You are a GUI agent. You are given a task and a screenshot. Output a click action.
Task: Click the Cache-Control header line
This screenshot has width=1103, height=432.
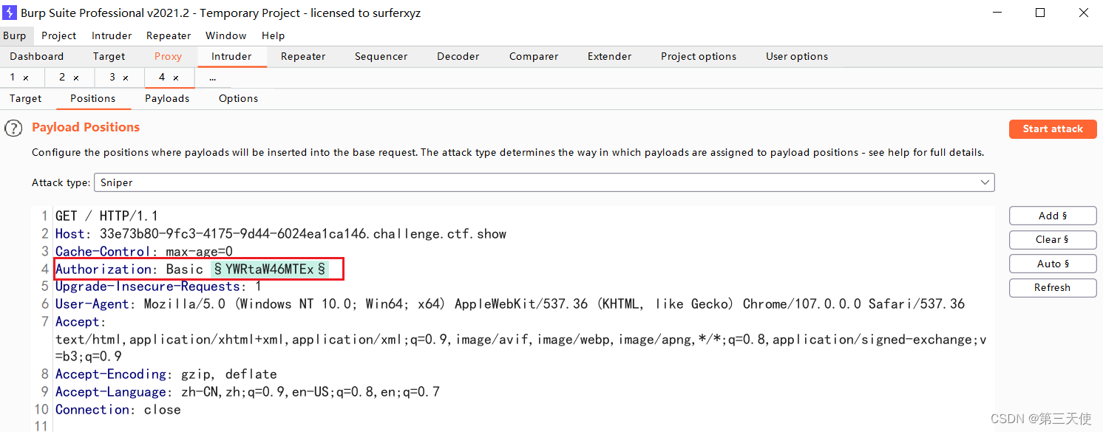click(144, 252)
